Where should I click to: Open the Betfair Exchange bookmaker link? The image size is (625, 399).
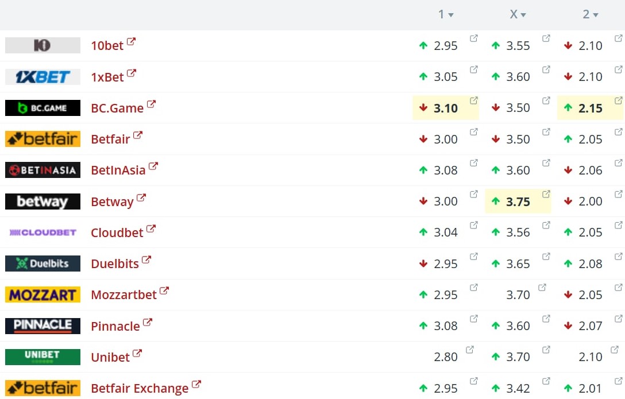(x=146, y=388)
